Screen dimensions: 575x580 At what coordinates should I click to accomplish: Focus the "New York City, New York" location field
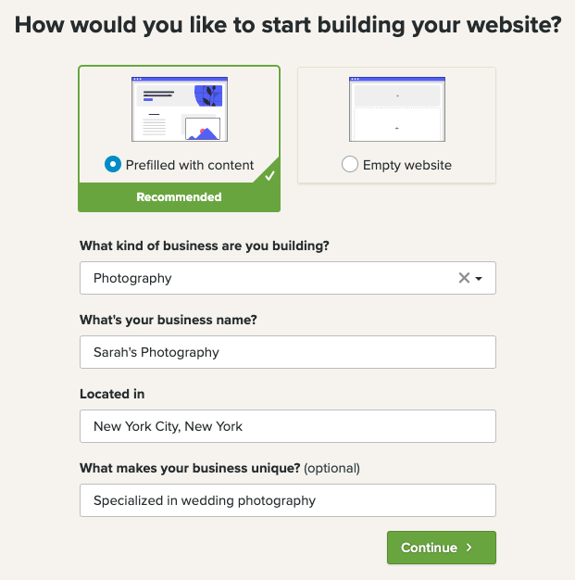(x=287, y=426)
